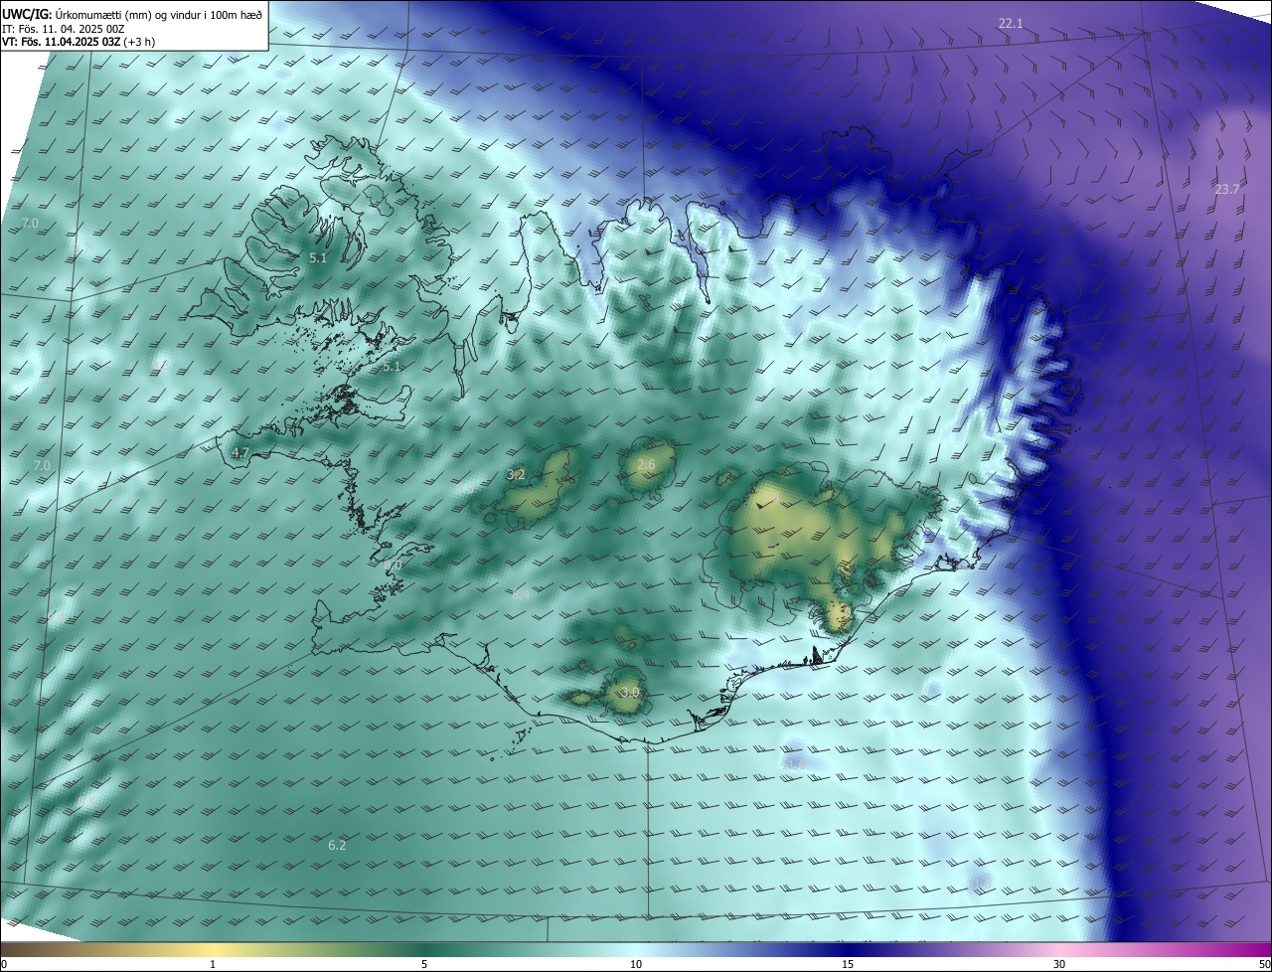
Task: Click the 3.2 value over Langjökull glacier
Action: pyautogui.click(x=516, y=475)
